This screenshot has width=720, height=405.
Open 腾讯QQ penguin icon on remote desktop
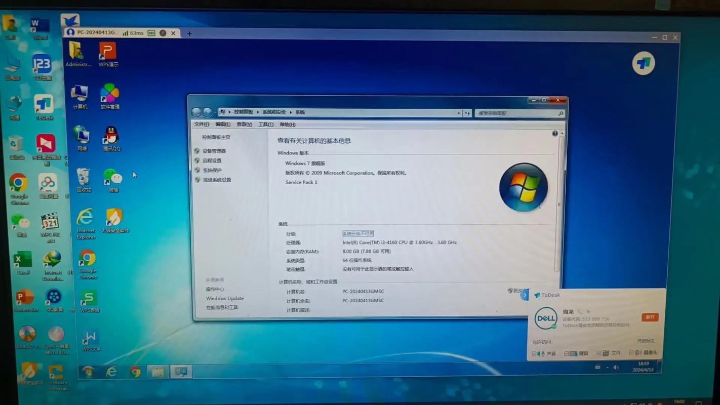(111, 139)
